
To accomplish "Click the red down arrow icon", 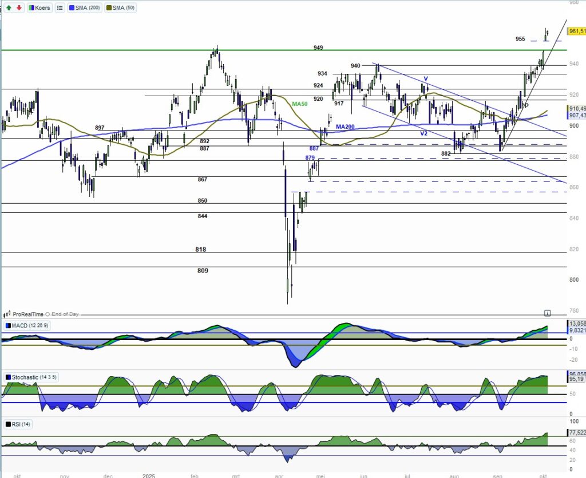I will coord(19,8).
